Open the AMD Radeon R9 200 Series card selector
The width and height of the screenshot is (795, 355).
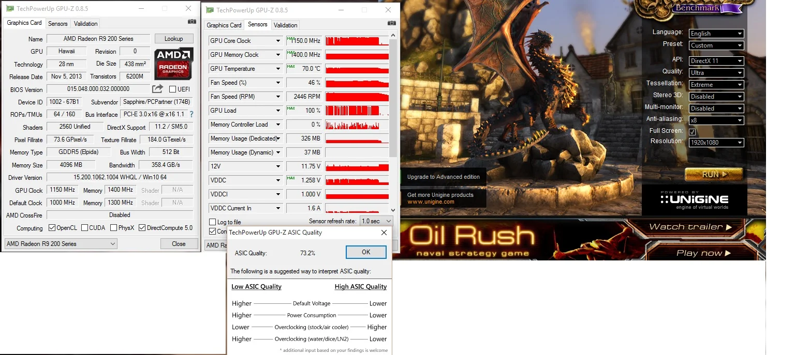(x=61, y=244)
